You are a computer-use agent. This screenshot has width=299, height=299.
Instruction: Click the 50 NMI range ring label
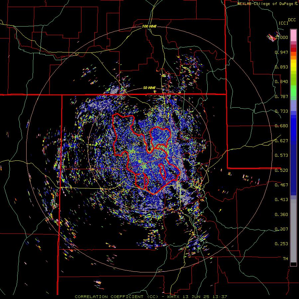point(149,88)
